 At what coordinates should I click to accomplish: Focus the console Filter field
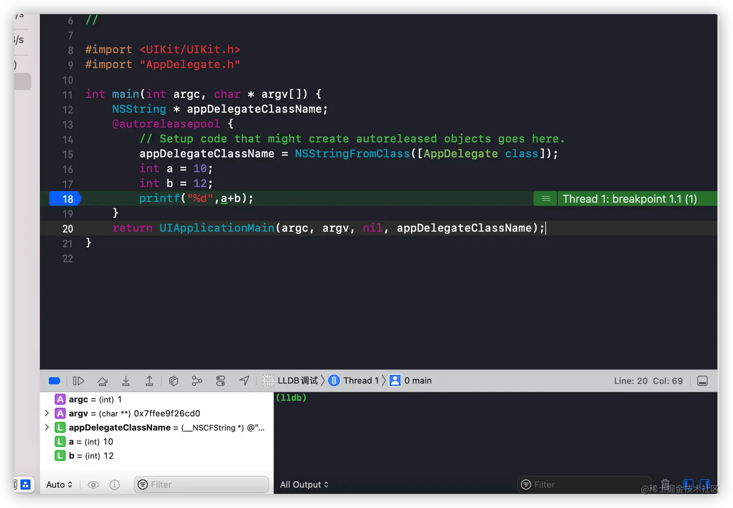pos(584,485)
